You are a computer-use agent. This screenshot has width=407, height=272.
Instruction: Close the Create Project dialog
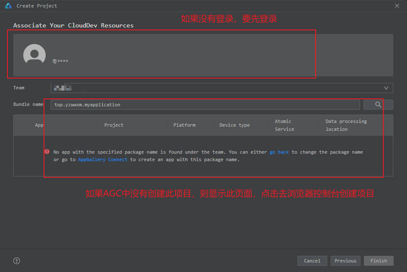click(397, 6)
